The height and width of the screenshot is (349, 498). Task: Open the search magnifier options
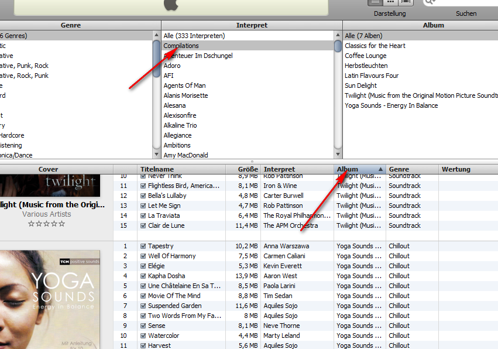pos(430,2)
